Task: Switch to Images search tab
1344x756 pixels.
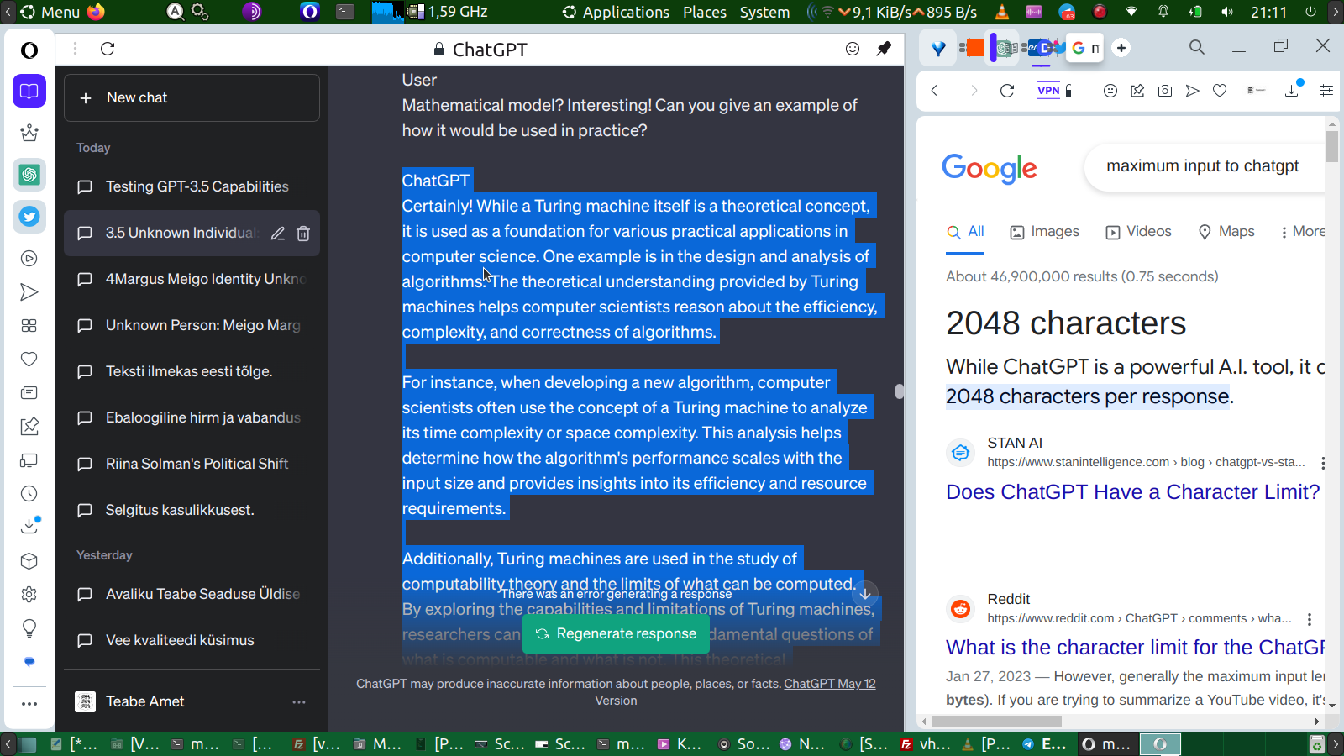Action: 1044,232
